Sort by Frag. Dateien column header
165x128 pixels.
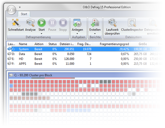coord(84,44)
